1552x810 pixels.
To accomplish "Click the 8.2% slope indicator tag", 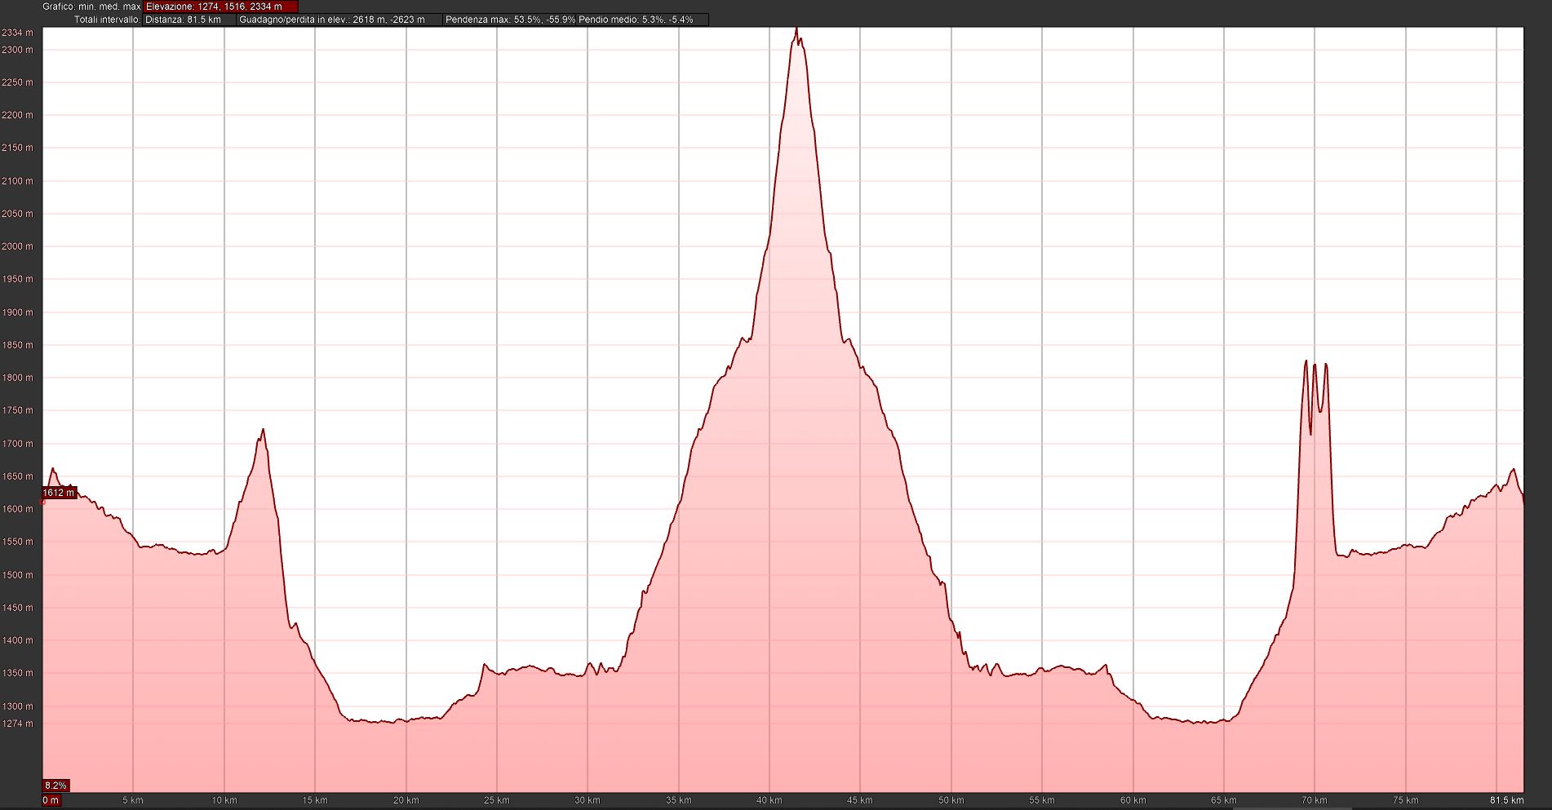I will click(55, 786).
